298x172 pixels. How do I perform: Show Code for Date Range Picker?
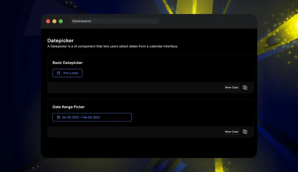tap(231, 132)
